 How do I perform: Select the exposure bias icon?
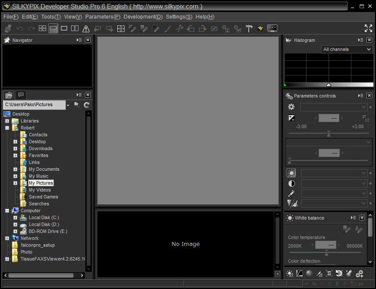(x=291, y=118)
